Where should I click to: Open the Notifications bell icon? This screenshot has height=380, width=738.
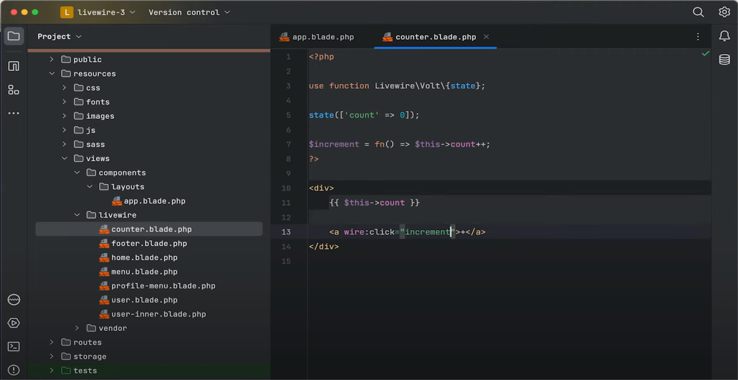click(x=725, y=36)
